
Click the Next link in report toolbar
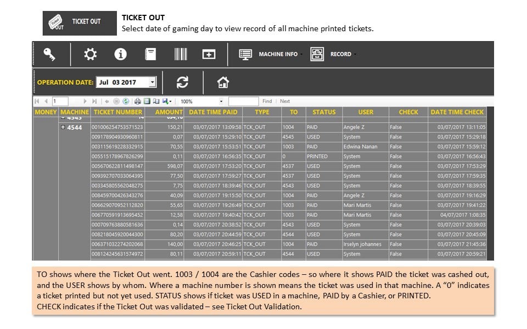(x=285, y=101)
